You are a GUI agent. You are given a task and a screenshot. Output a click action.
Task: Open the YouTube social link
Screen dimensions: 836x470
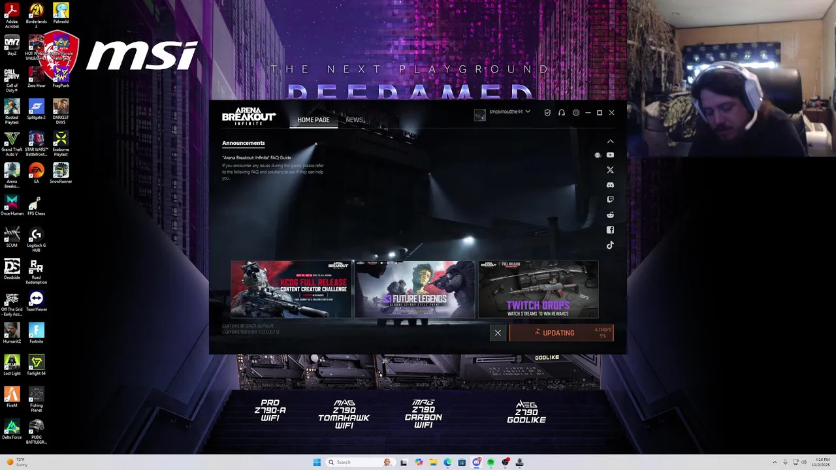[x=610, y=155]
